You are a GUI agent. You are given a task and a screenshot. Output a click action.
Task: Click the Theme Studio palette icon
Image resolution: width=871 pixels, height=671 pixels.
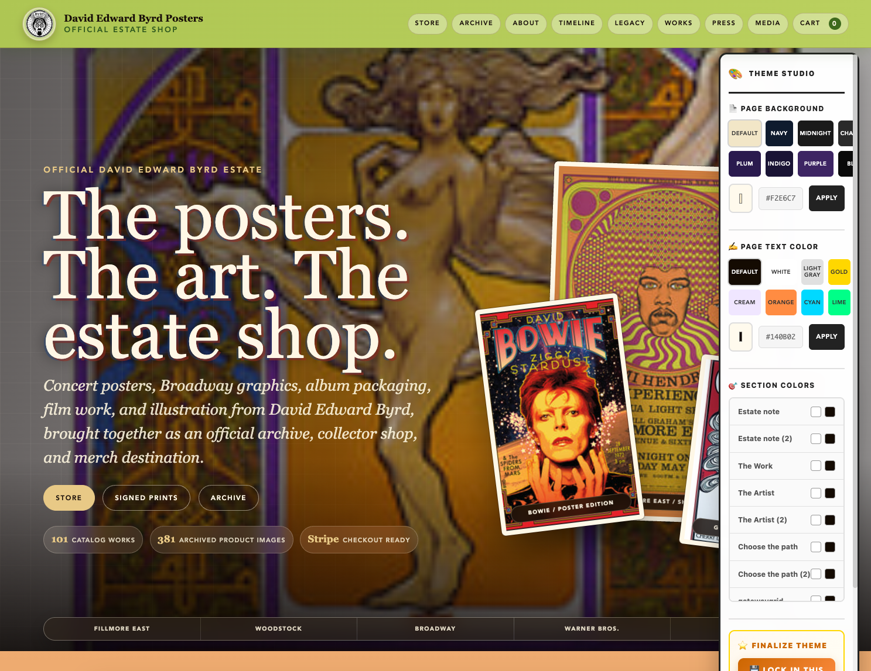pyautogui.click(x=735, y=74)
